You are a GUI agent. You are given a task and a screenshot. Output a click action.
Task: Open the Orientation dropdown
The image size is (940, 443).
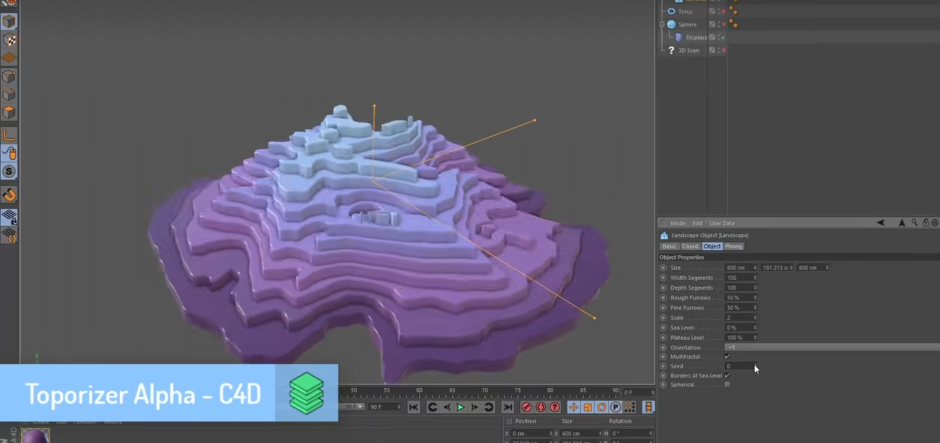832,347
